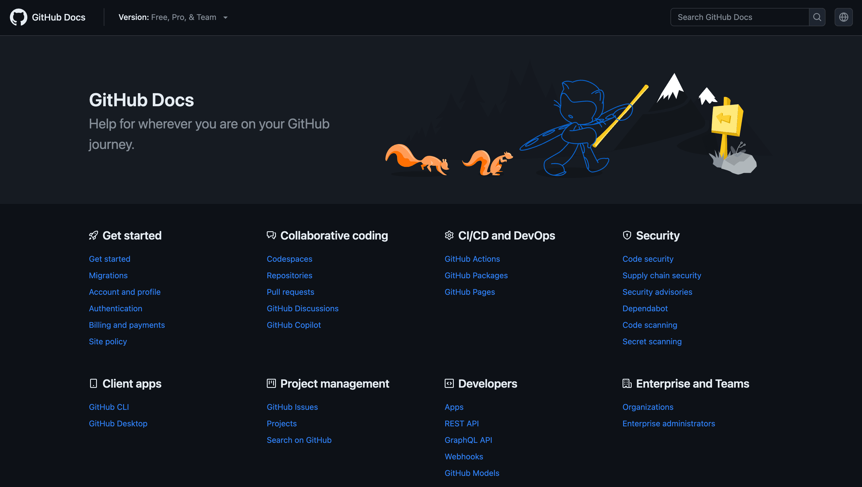Click the Enterprise and Teams heading
Image resolution: width=862 pixels, height=487 pixels.
693,383
